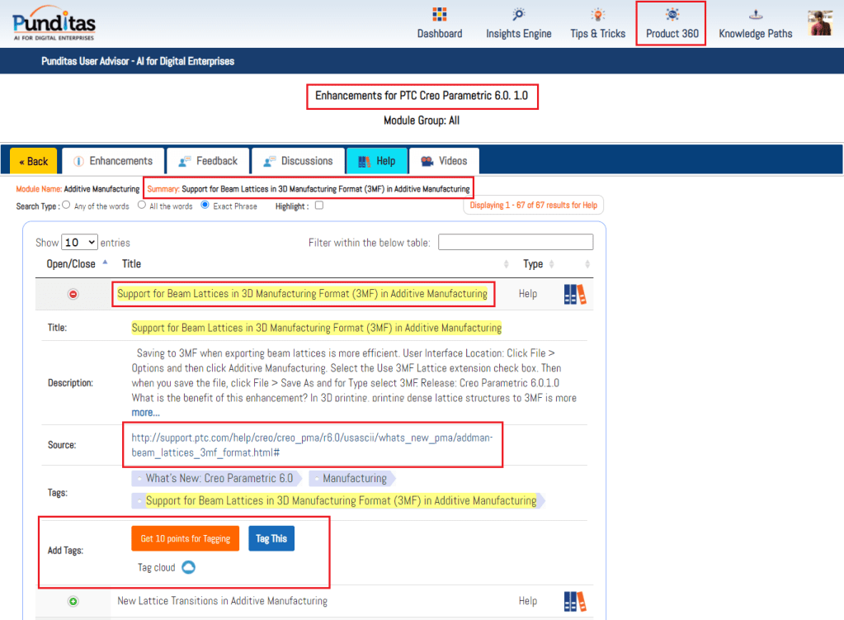Click the Tag This button
The width and height of the screenshot is (844, 620).
click(271, 538)
